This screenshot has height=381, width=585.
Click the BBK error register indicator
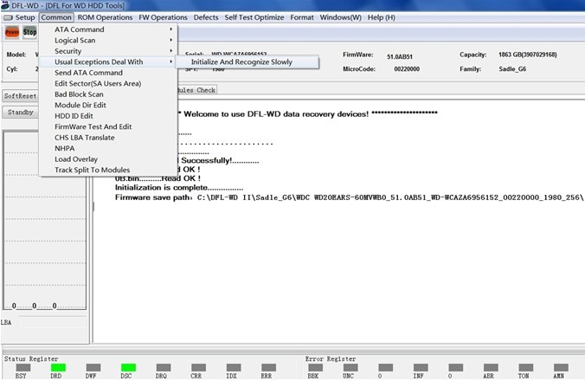tap(315, 367)
